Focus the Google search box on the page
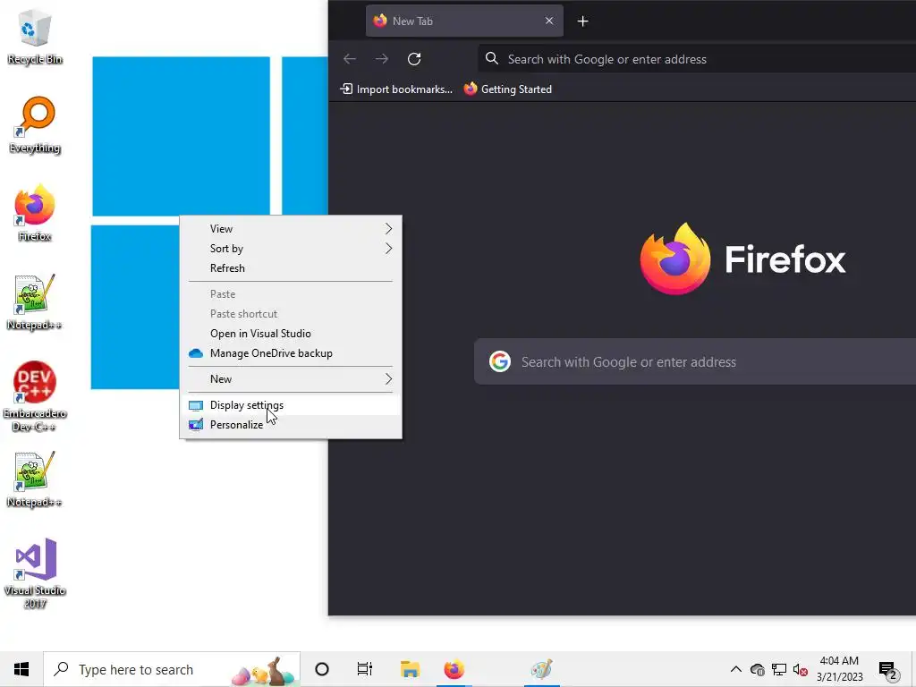The image size is (916, 687). [695, 361]
